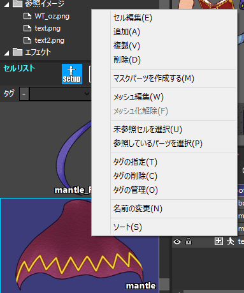Collapse the エフェクト folder
The image size is (244, 293).
(x=6, y=53)
